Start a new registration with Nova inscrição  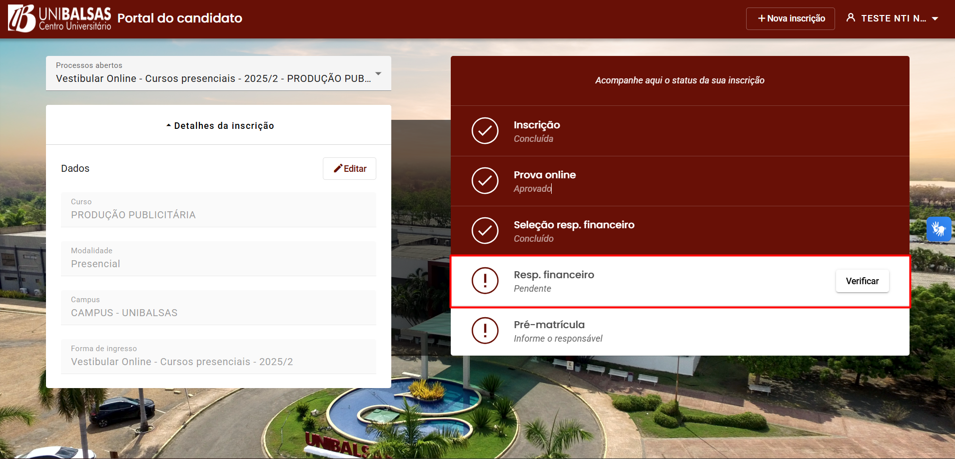790,18
